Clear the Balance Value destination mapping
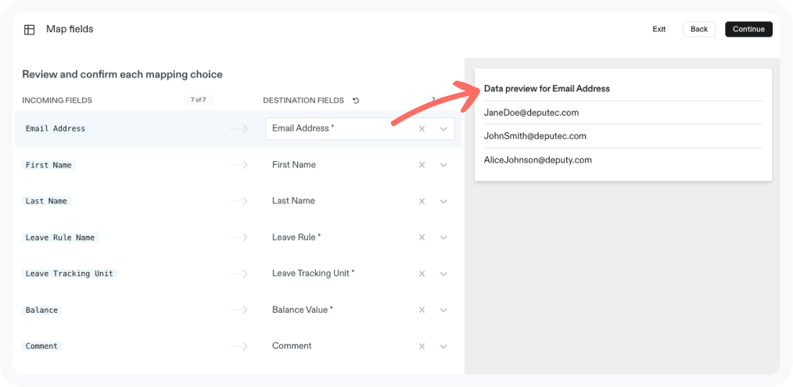Screen dimensions: 793x387 [x=422, y=310]
